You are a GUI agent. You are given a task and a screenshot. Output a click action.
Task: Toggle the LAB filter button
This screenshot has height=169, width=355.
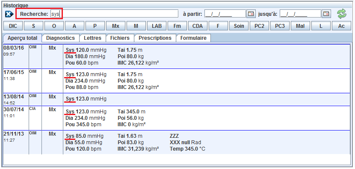[157, 26]
